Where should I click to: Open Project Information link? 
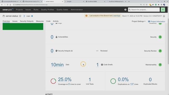[157, 21]
